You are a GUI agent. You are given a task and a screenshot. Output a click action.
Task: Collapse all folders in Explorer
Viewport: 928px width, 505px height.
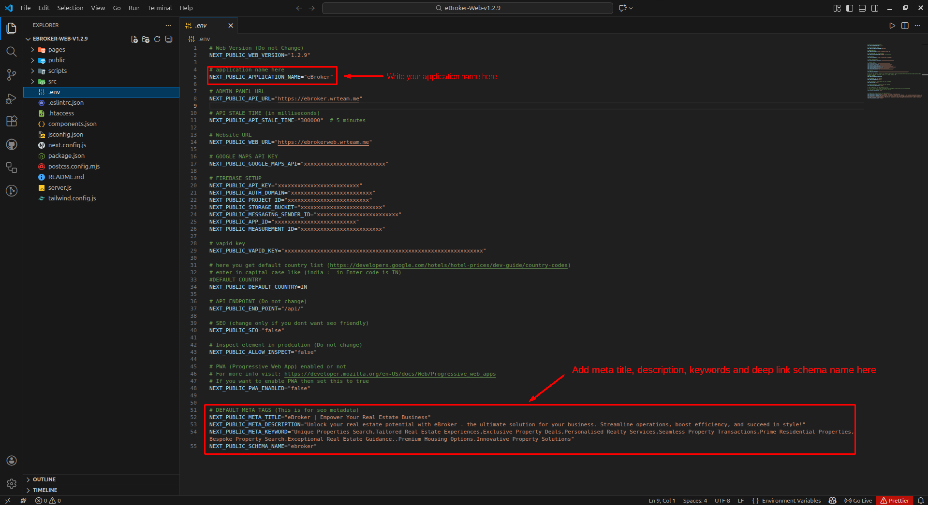[x=169, y=39]
